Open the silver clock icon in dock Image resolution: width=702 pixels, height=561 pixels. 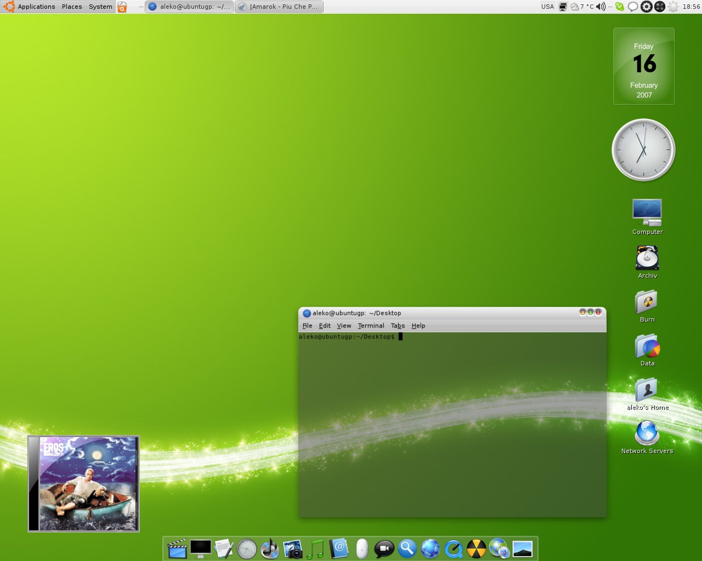point(247,549)
